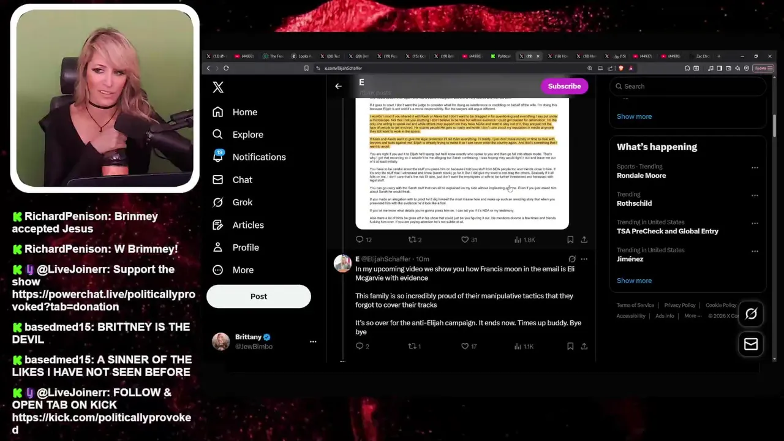Open the Privacy Policy link
Viewport: 784px width, 441px height.
[x=679, y=305]
